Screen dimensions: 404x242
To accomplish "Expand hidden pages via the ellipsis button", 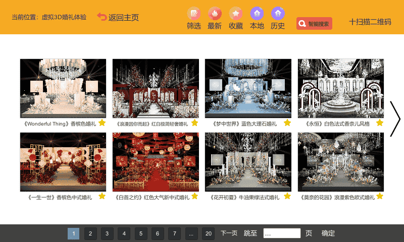I will click(191, 233).
